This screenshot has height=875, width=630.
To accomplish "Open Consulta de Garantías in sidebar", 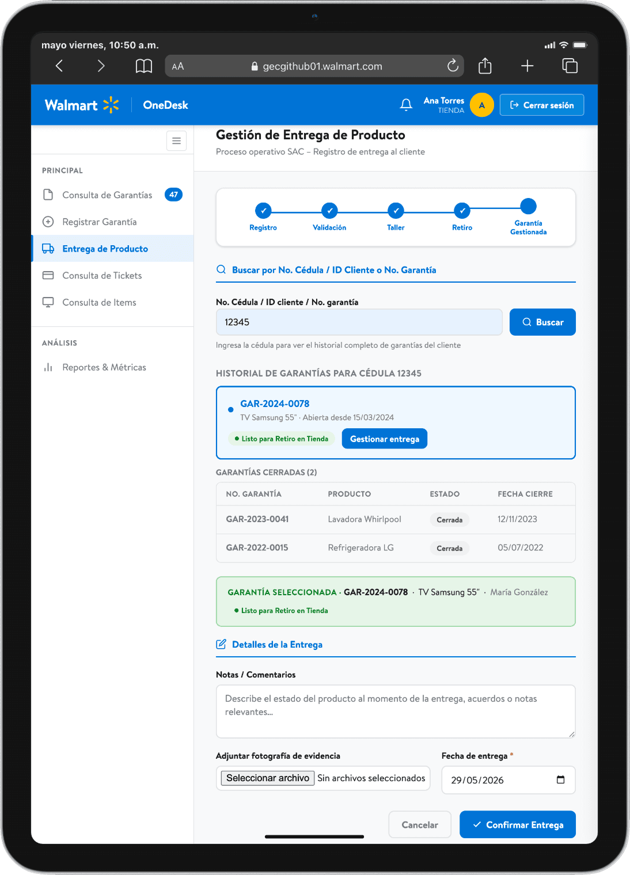I will pyautogui.click(x=112, y=195).
